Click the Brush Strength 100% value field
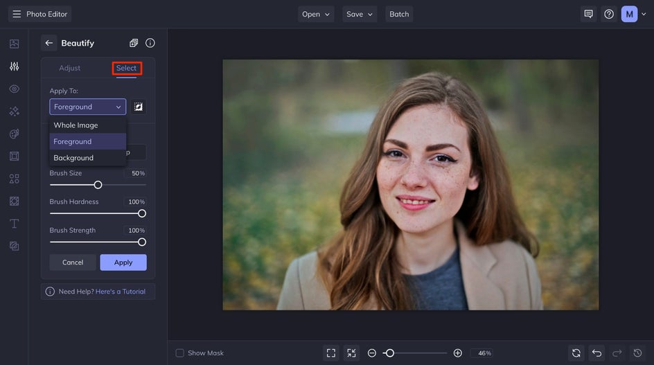654x365 pixels. coord(135,230)
